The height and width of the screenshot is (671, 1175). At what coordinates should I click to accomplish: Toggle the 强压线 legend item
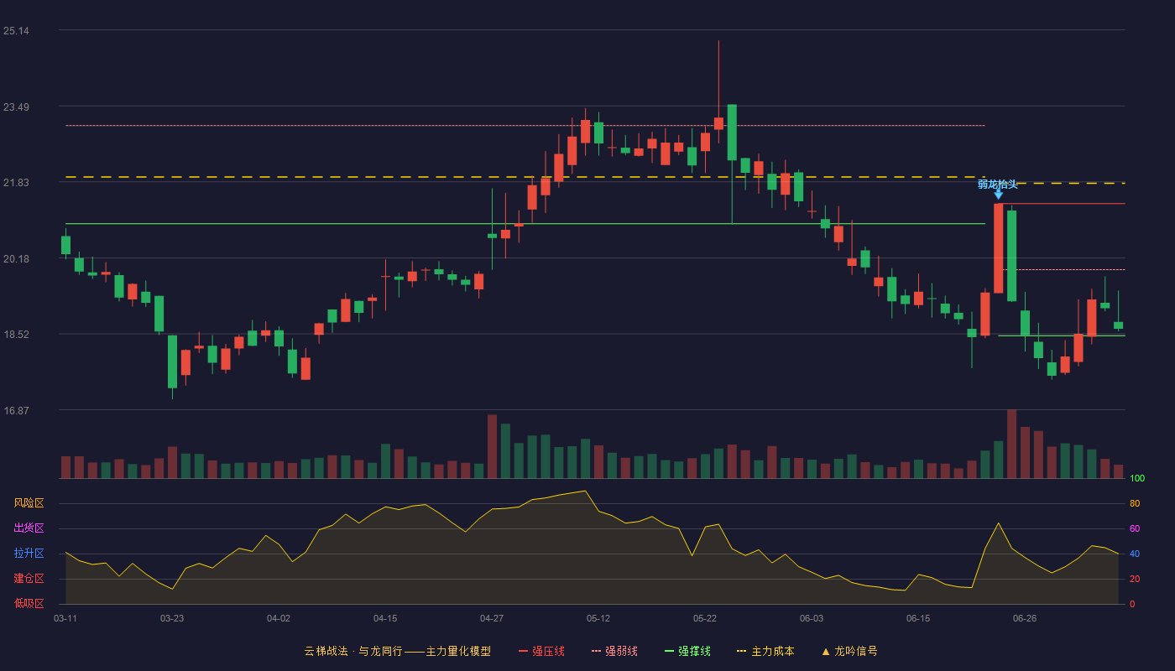pos(541,651)
